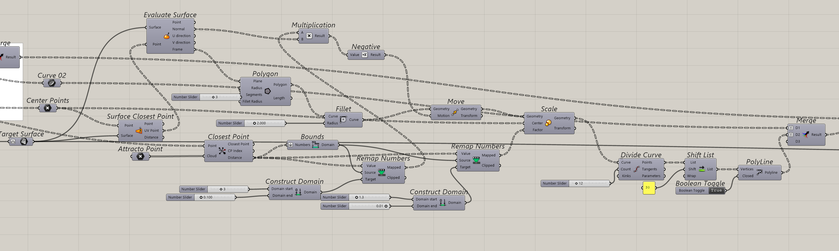
Task: Click the Fillet component icon
Action: (343, 119)
